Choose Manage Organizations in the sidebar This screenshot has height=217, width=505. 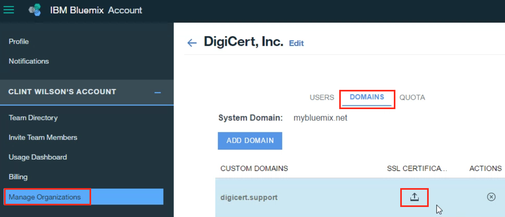45,197
